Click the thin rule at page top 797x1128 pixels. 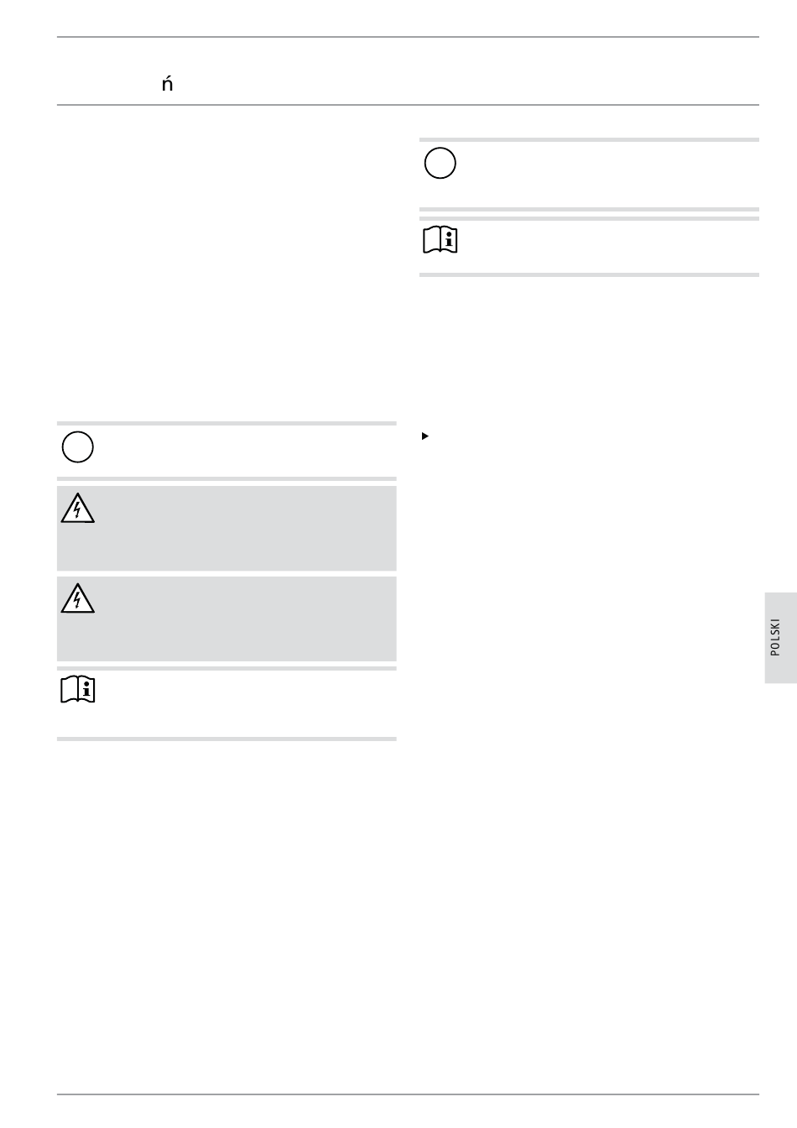408,37
